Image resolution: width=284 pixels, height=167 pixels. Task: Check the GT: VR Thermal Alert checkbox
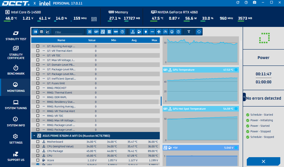click(x=38, y=51)
